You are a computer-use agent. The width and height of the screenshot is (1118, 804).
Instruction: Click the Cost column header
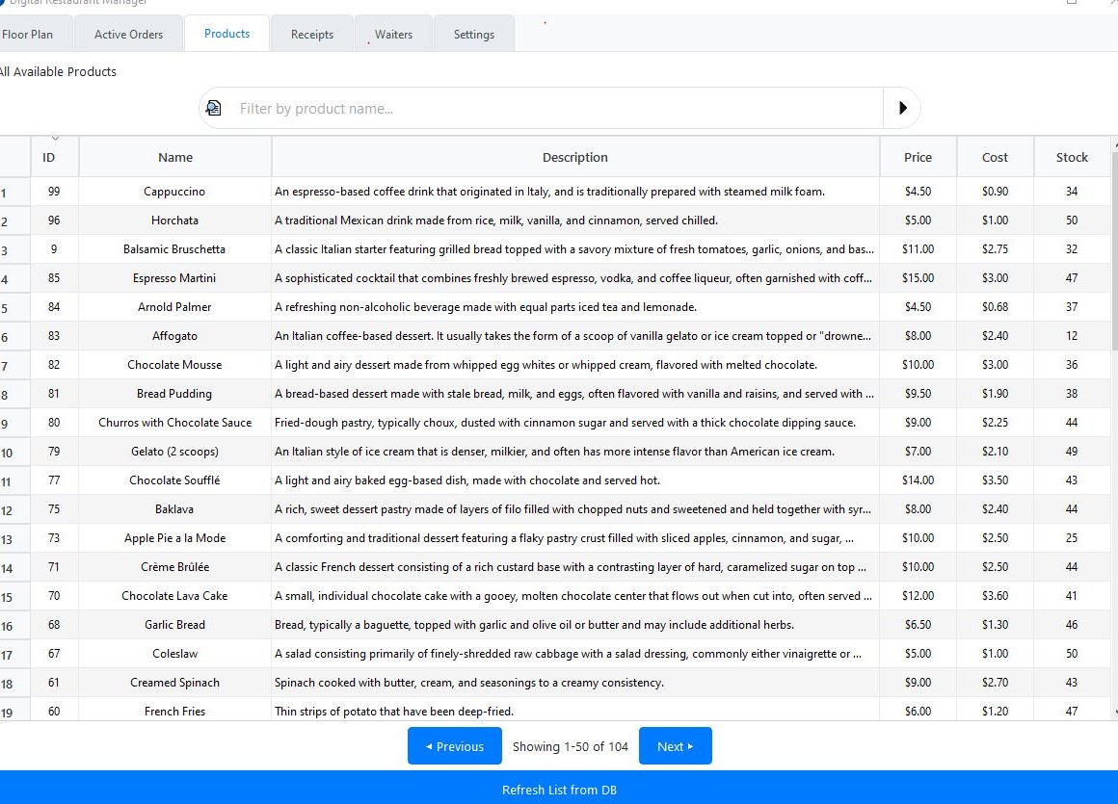coord(995,157)
